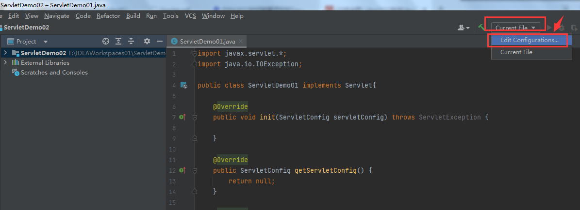Click the External Libraries bars icon
This screenshot has height=210, width=580.
pyautogui.click(x=16, y=62)
